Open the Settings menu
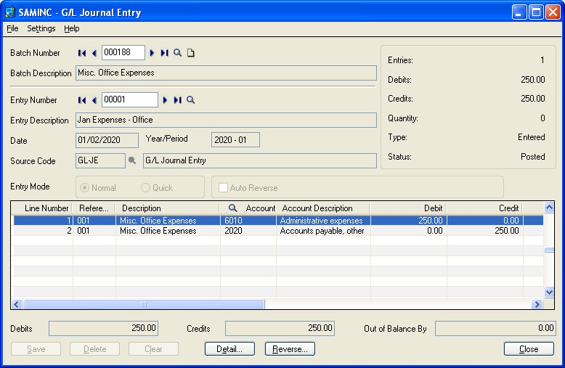 (x=41, y=28)
